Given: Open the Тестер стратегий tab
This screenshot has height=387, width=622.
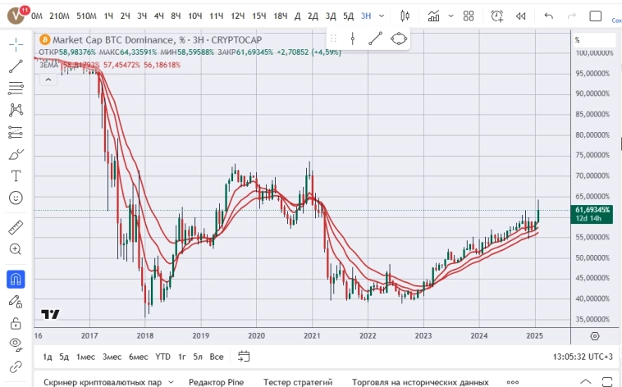Looking at the screenshot, I should [x=297, y=381].
